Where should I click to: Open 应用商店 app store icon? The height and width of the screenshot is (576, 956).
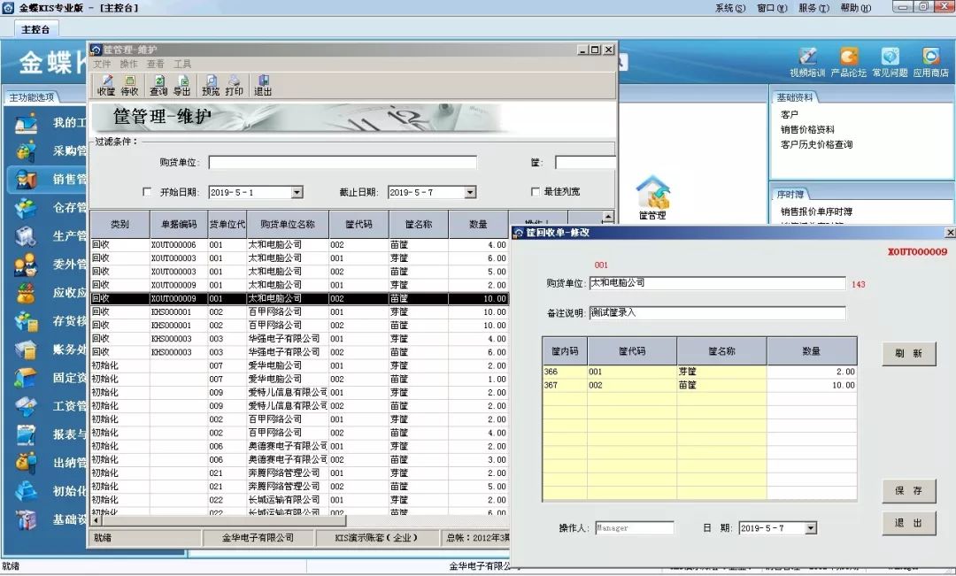[x=931, y=62]
